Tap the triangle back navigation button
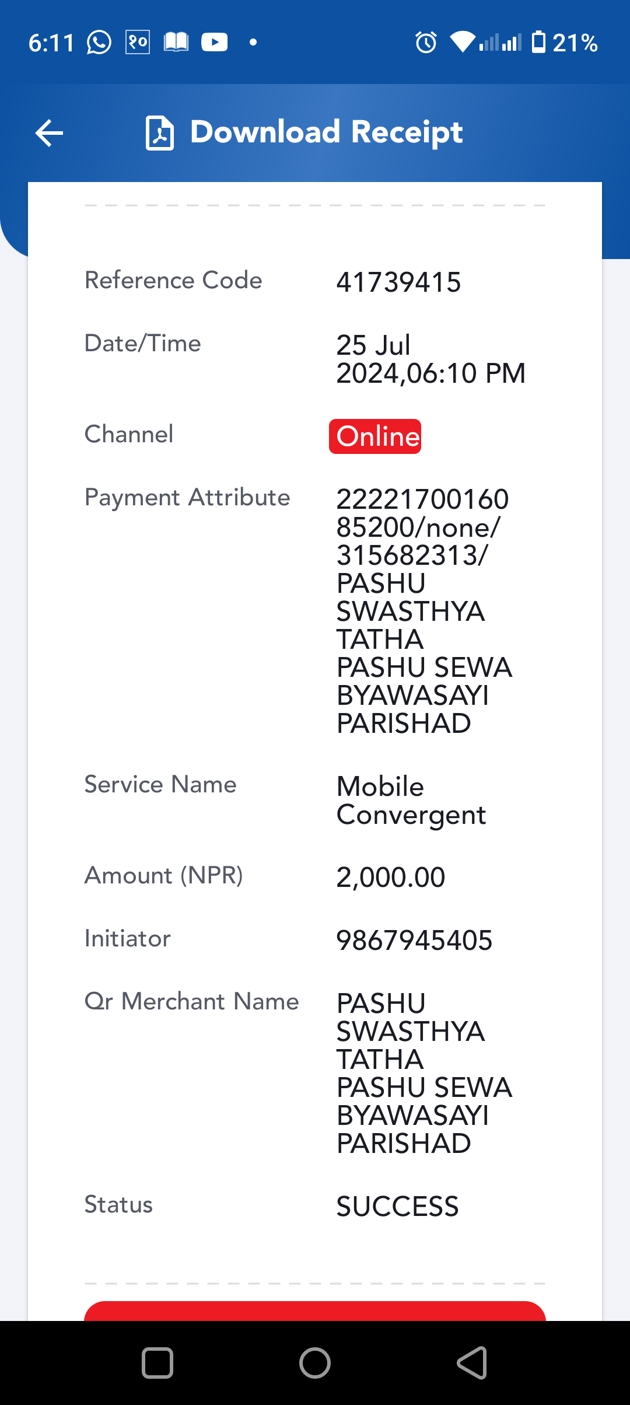 (x=472, y=1363)
